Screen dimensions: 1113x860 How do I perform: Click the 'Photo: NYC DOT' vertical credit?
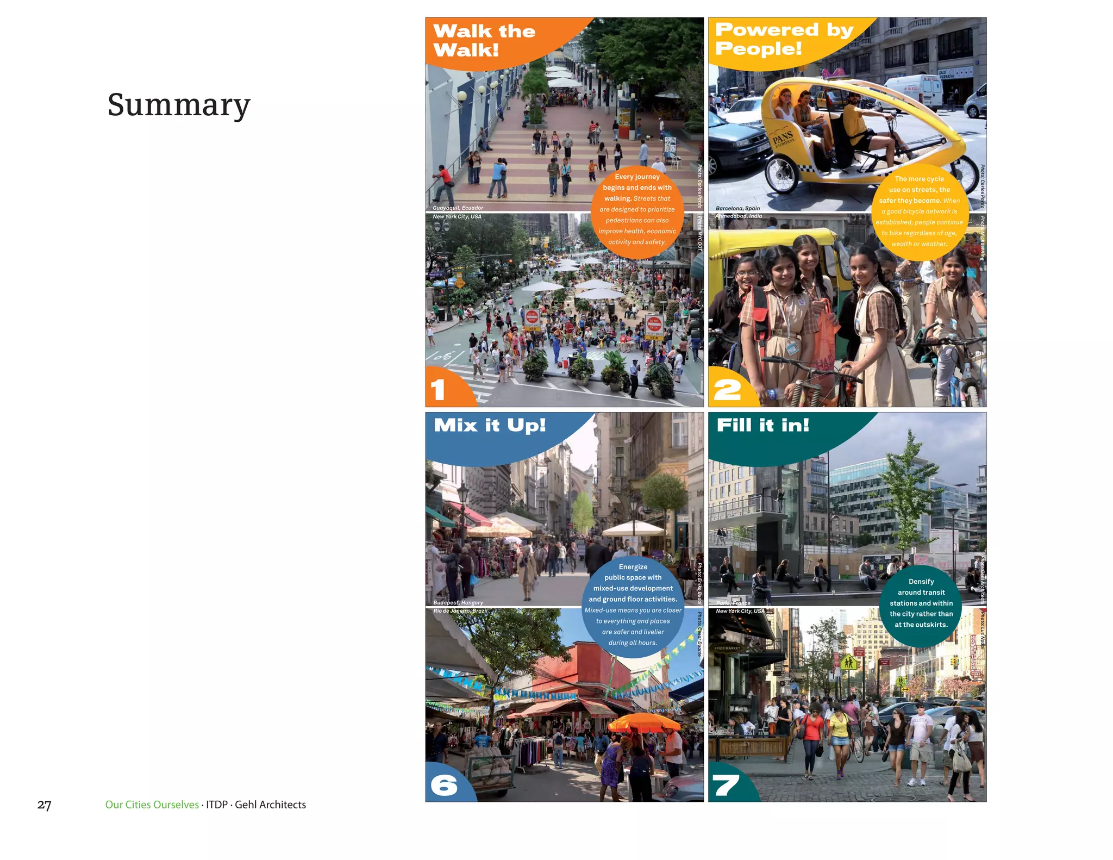[x=700, y=233]
